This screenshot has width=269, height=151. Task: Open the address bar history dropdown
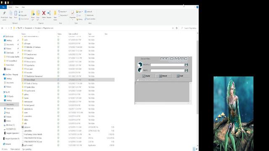pyautogui.click(x=173, y=28)
